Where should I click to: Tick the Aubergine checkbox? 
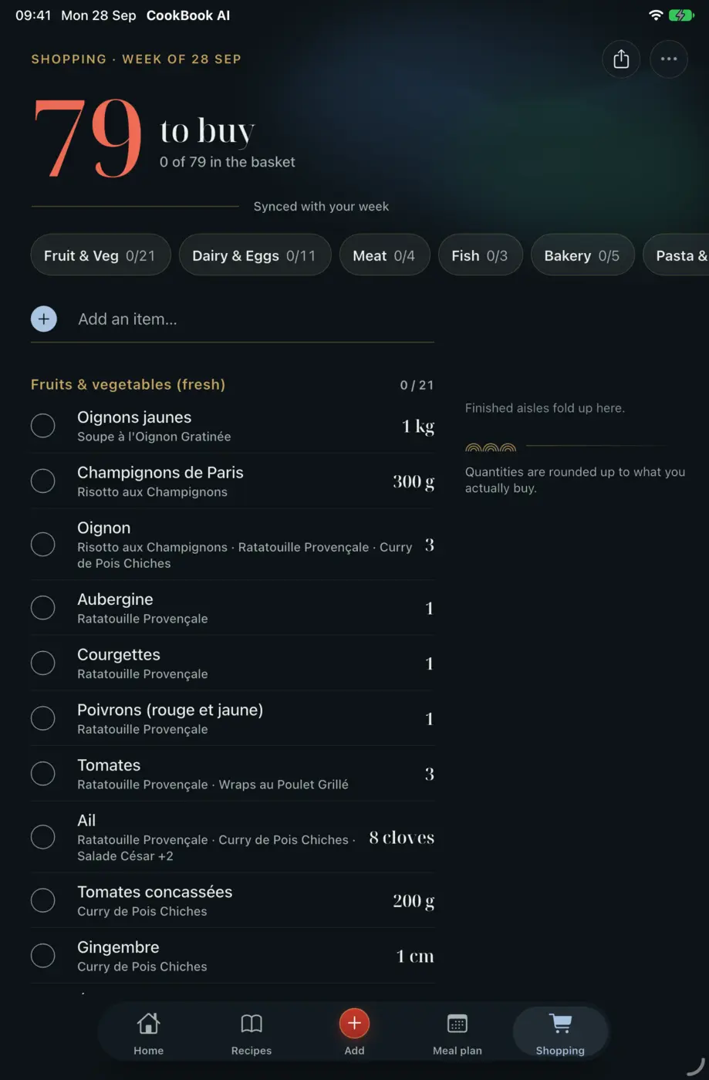click(x=43, y=608)
